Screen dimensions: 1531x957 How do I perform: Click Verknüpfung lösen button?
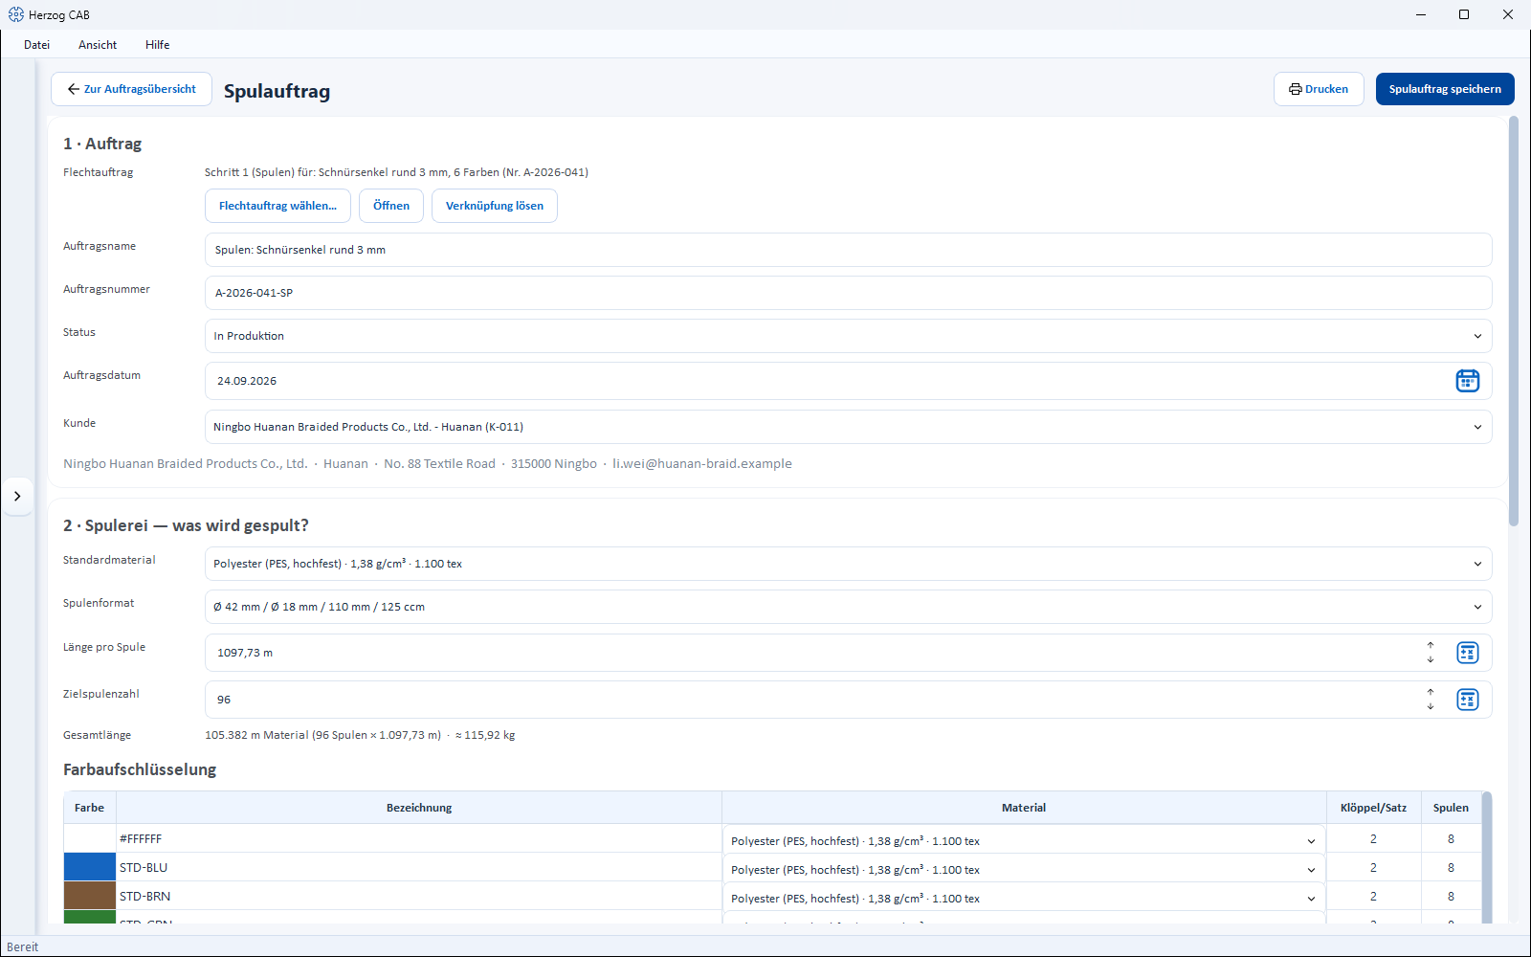point(495,206)
